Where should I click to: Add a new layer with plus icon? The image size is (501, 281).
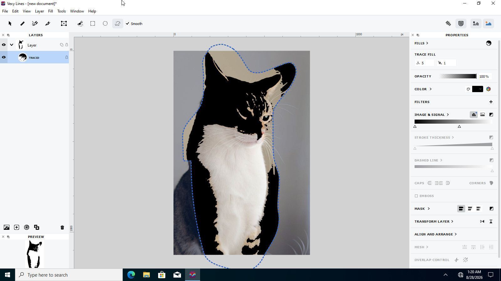pyautogui.click(x=17, y=227)
